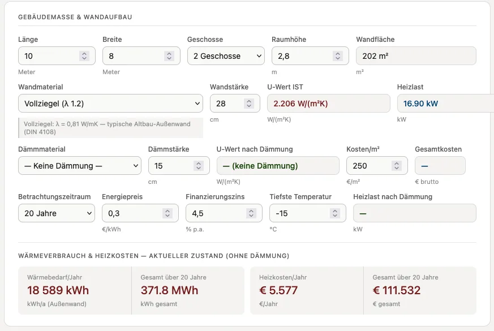Viewport: 494px width, 331px height.
Task: Click the U-Wert nach Dämmung field
Action: tap(278, 166)
